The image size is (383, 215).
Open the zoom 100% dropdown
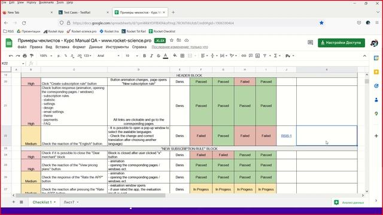pos(46,56)
